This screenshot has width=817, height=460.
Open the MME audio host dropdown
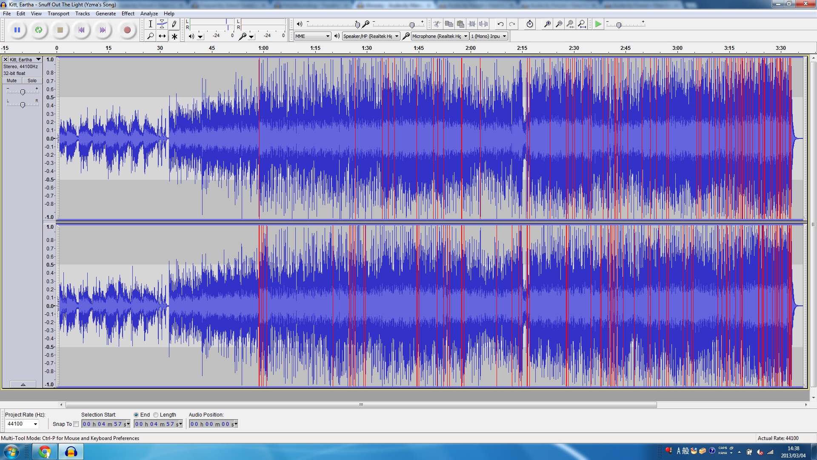pyautogui.click(x=313, y=36)
